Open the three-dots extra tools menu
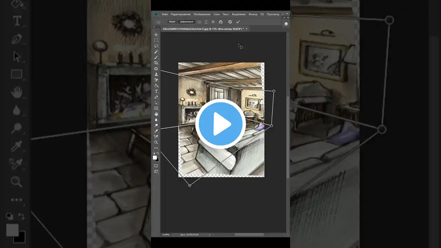 (156, 148)
